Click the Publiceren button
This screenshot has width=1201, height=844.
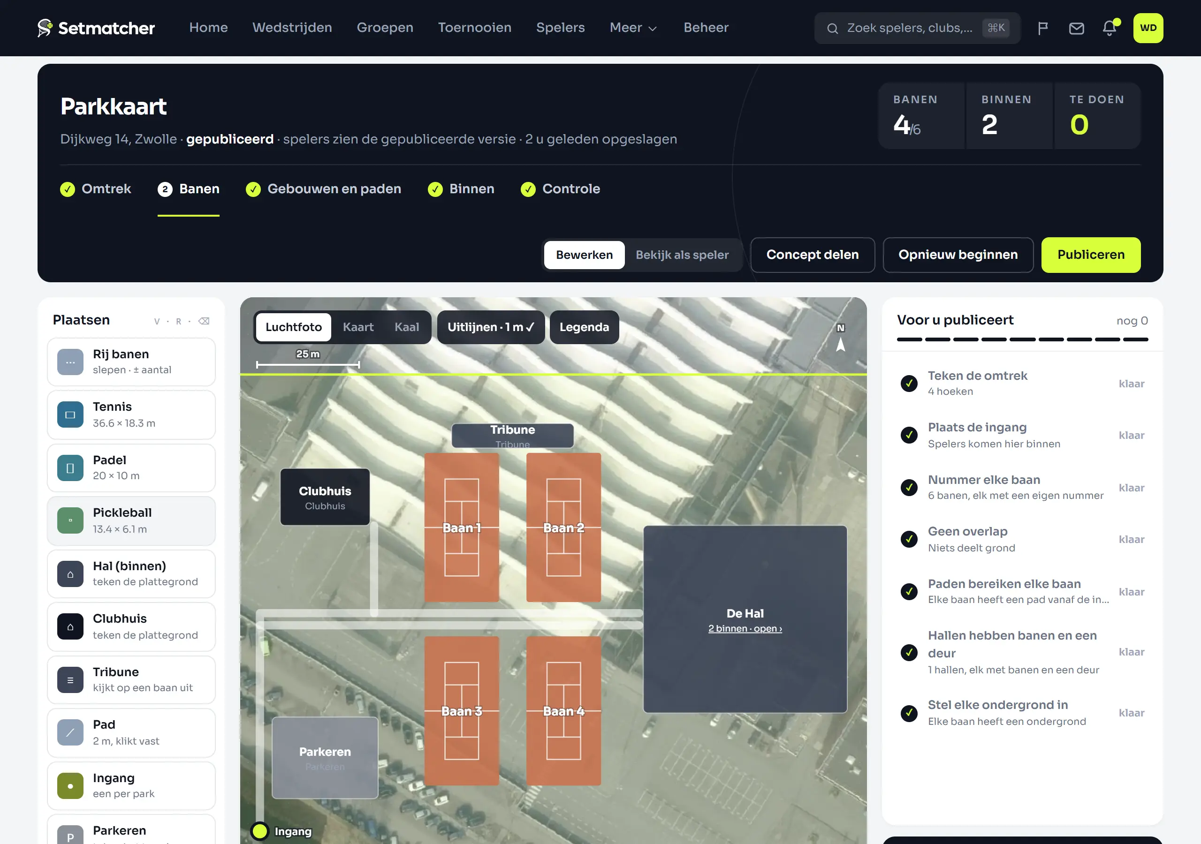coord(1091,255)
